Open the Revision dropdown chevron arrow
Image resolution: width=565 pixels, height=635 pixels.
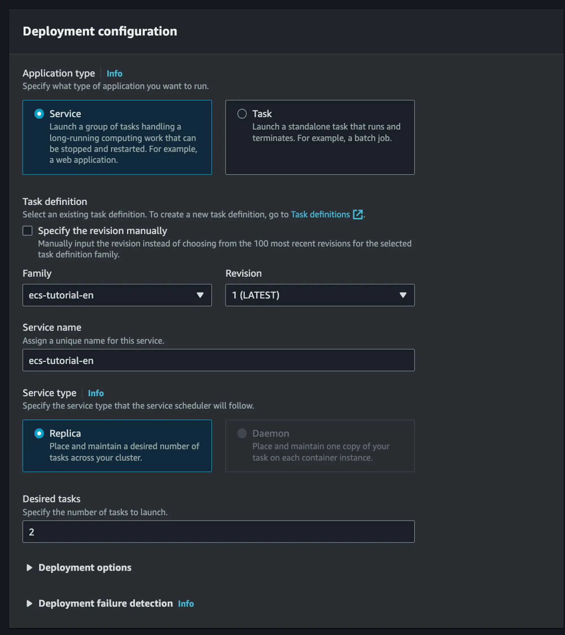coord(403,295)
